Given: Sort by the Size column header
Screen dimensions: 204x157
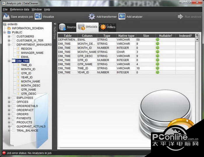Looking at the screenshot, I should tap(146, 36).
